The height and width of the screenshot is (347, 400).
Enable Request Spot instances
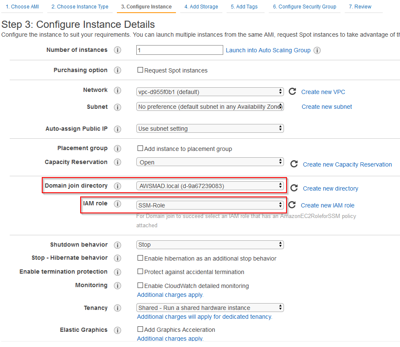[x=139, y=70]
